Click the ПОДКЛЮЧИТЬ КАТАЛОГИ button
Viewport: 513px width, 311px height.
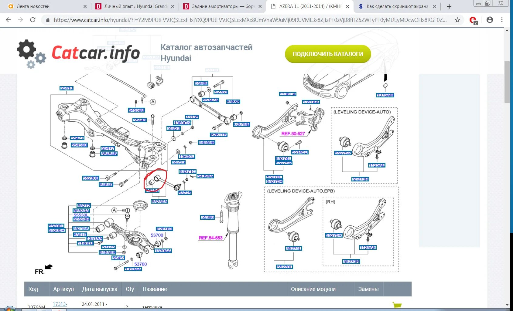click(x=328, y=54)
